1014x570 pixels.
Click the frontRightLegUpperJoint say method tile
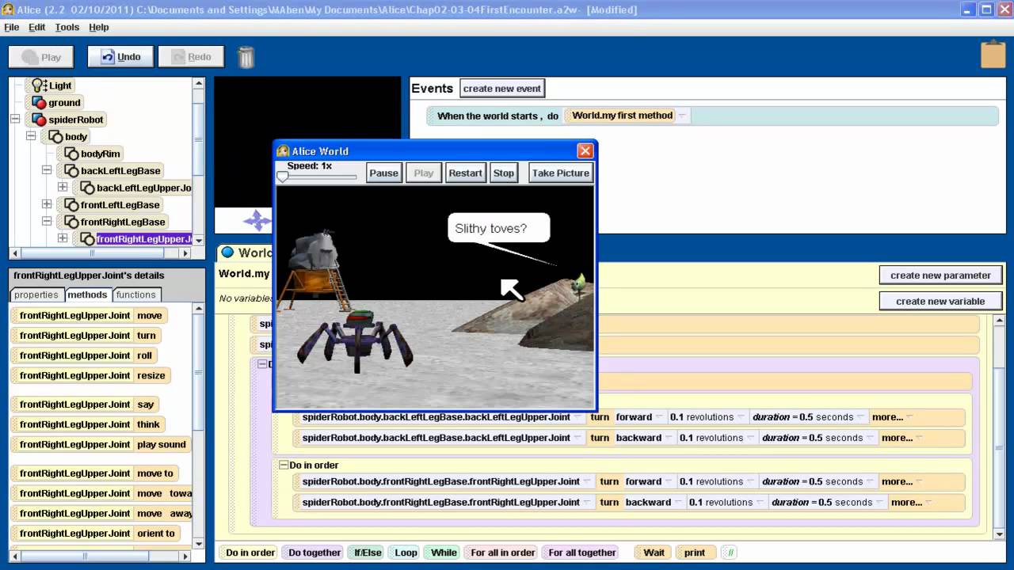(x=86, y=404)
